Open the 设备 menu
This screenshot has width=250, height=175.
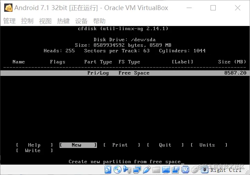tap(81, 21)
